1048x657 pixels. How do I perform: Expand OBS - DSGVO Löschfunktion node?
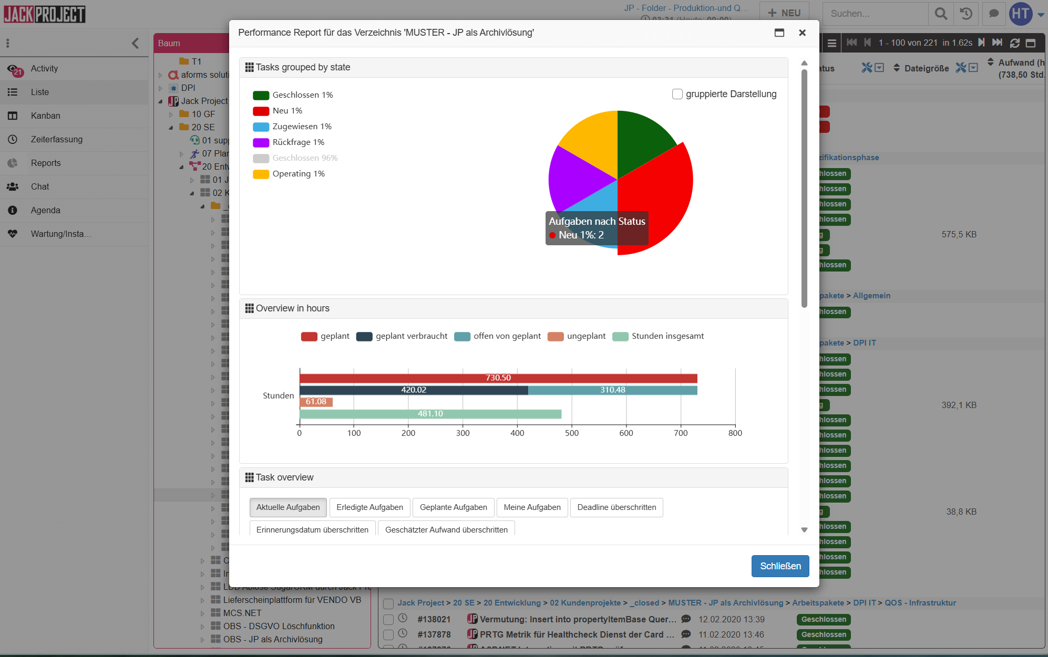(x=203, y=627)
